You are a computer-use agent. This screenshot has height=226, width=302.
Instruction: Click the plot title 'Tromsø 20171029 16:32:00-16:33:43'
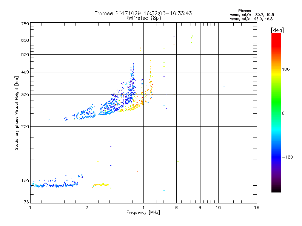click(143, 13)
